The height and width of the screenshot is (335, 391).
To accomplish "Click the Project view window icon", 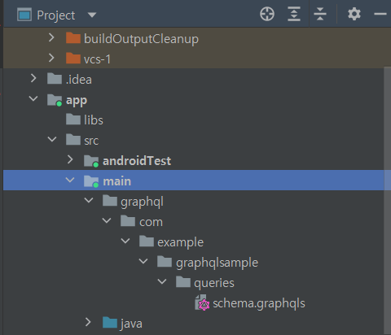I will coord(24,15).
